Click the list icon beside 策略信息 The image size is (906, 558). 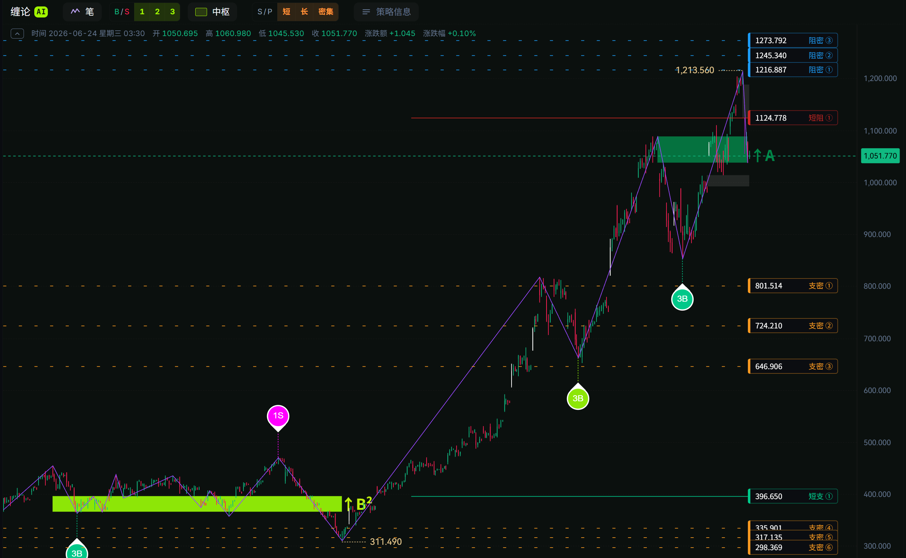click(366, 12)
